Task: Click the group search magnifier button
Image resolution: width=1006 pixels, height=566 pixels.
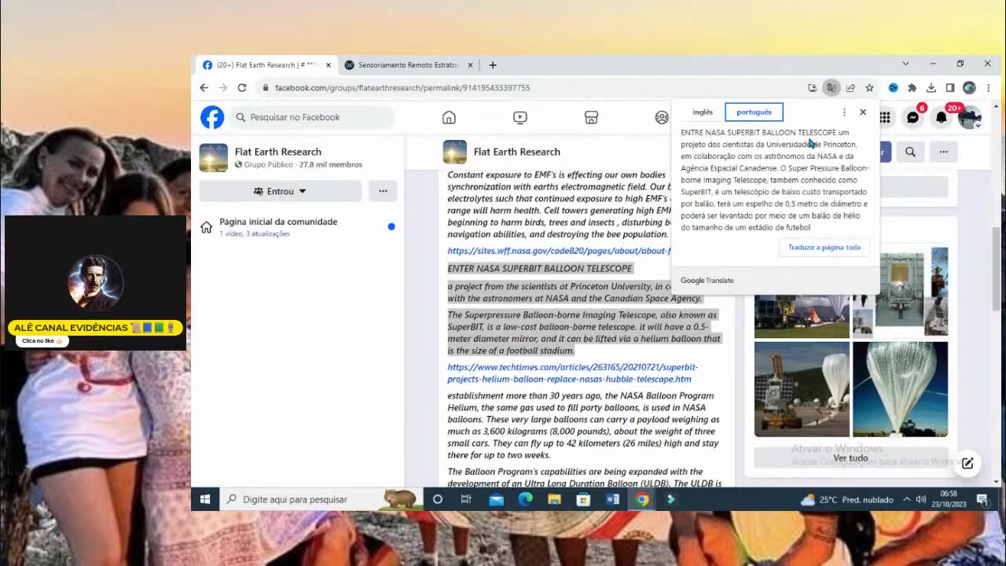Action: tap(910, 152)
